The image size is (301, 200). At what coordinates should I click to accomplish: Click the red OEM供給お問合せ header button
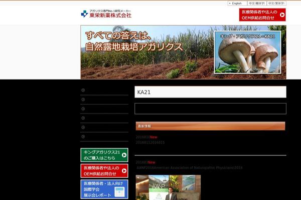(262, 14)
